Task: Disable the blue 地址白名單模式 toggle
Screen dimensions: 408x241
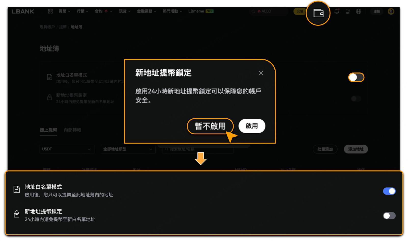Action: click(x=389, y=191)
